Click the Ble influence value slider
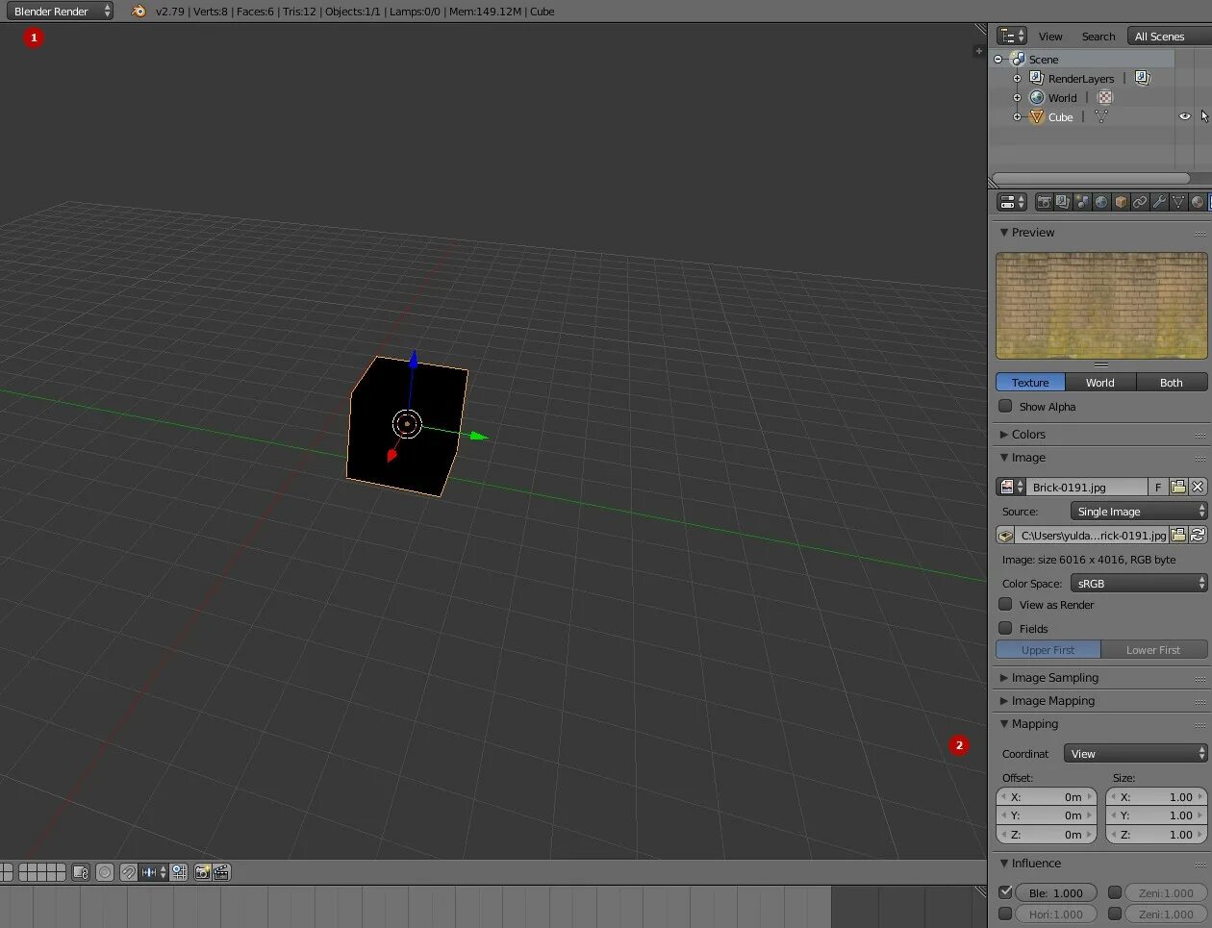Viewport: 1212px width, 928px height. (1056, 892)
